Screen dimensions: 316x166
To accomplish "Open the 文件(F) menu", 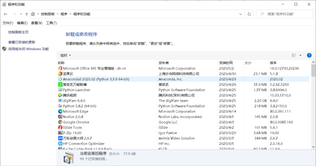I will tap(8, 23).
